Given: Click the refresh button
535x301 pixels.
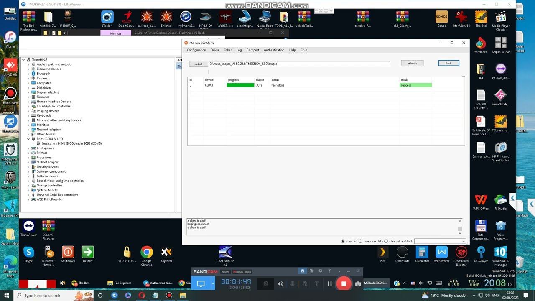Looking at the screenshot, I should [x=412, y=63].
